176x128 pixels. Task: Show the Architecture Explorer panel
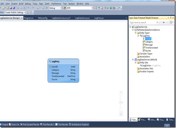(x=79, y=125)
